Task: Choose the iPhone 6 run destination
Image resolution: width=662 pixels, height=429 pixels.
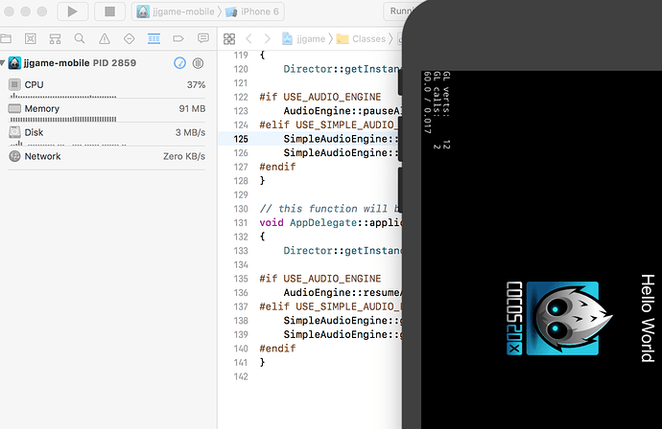Action: pyautogui.click(x=252, y=11)
